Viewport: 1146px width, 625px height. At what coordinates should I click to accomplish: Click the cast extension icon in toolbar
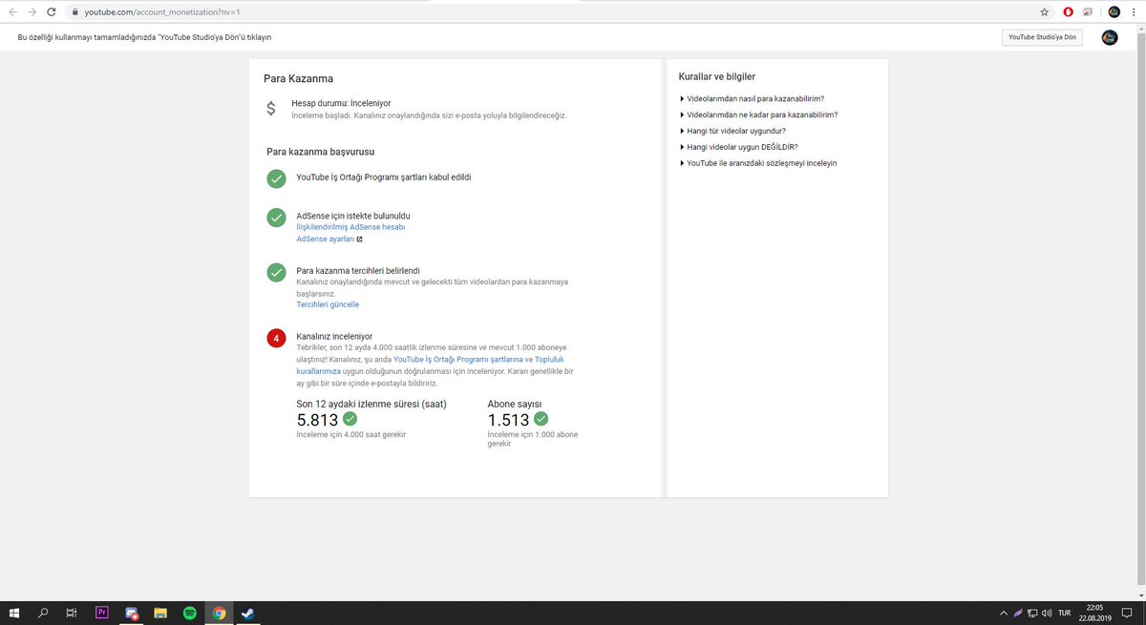(x=1087, y=12)
